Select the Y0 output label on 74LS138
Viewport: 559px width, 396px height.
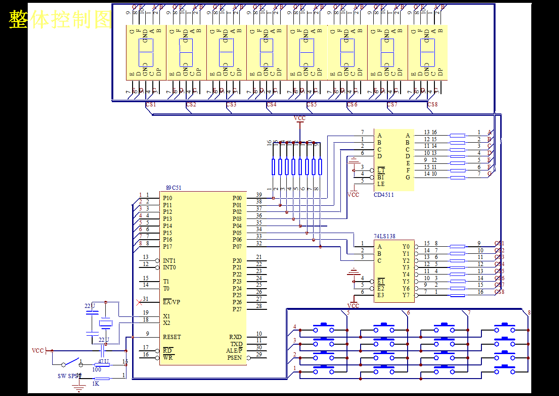[406, 246]
